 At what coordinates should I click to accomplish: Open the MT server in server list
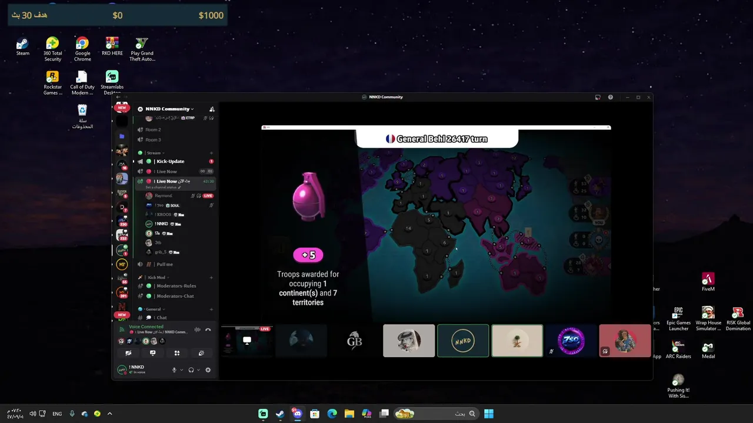[x=122, y=264]
